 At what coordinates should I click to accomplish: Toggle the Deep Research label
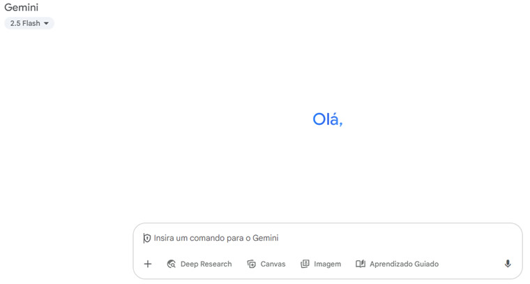(206, 264)
